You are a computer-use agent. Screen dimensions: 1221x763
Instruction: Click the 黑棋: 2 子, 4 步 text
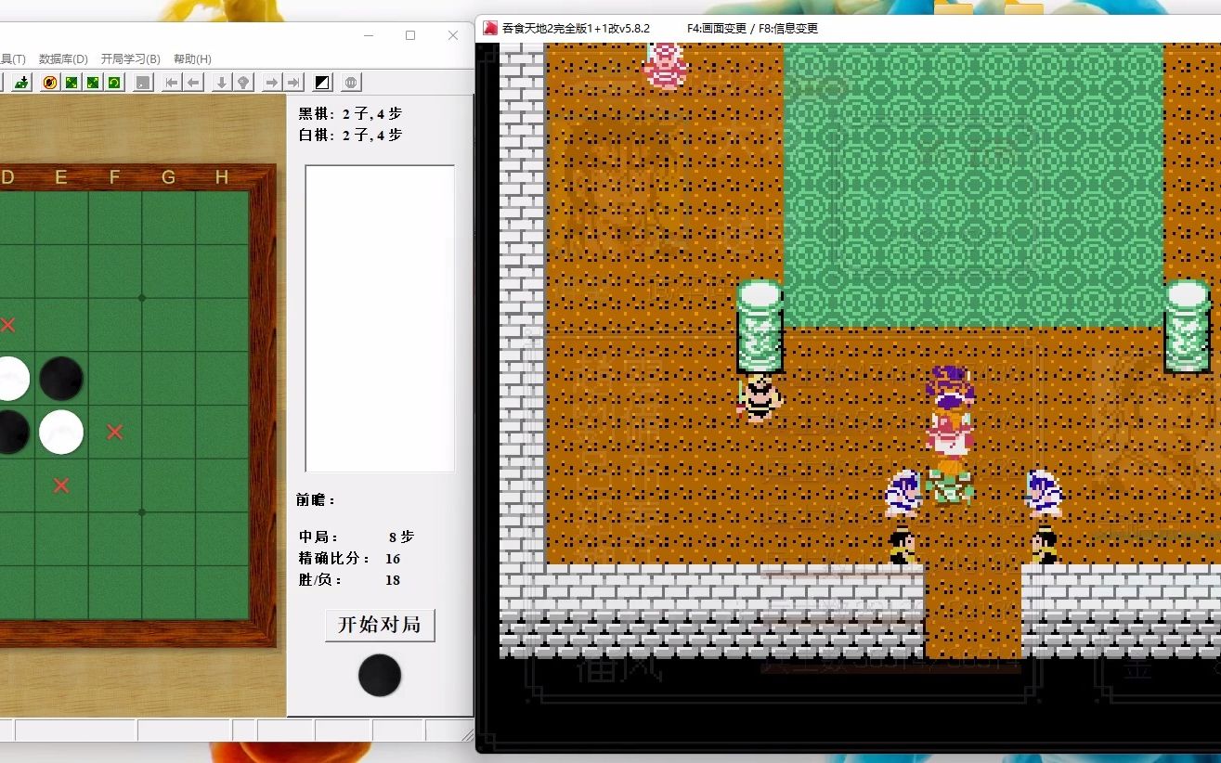coord(350,113)
